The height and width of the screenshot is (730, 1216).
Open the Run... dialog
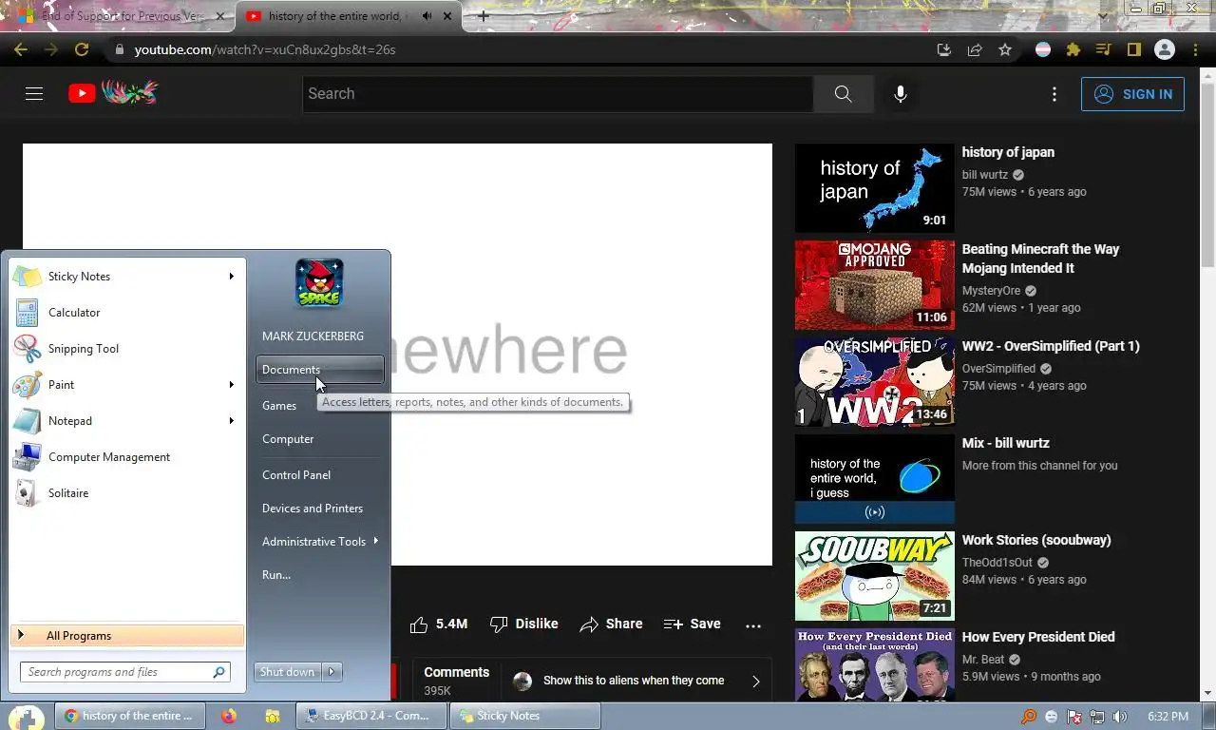tap(319, 575)
